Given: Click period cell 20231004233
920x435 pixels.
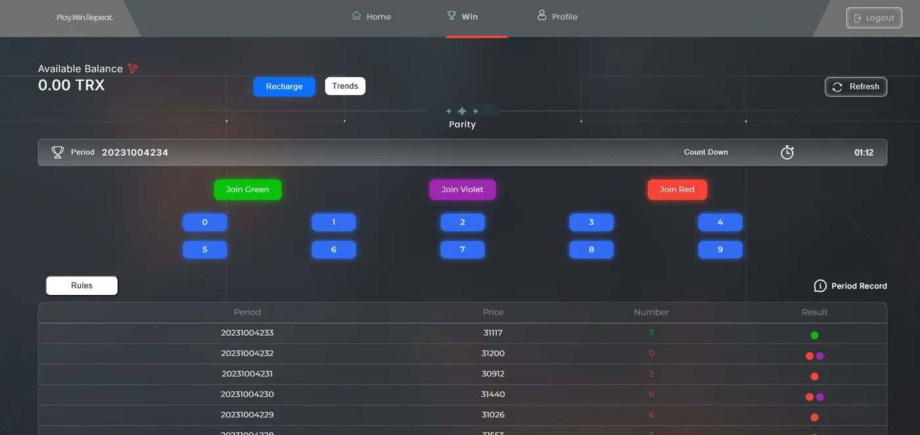Looking at the screenshot, I should pos(247,333).
